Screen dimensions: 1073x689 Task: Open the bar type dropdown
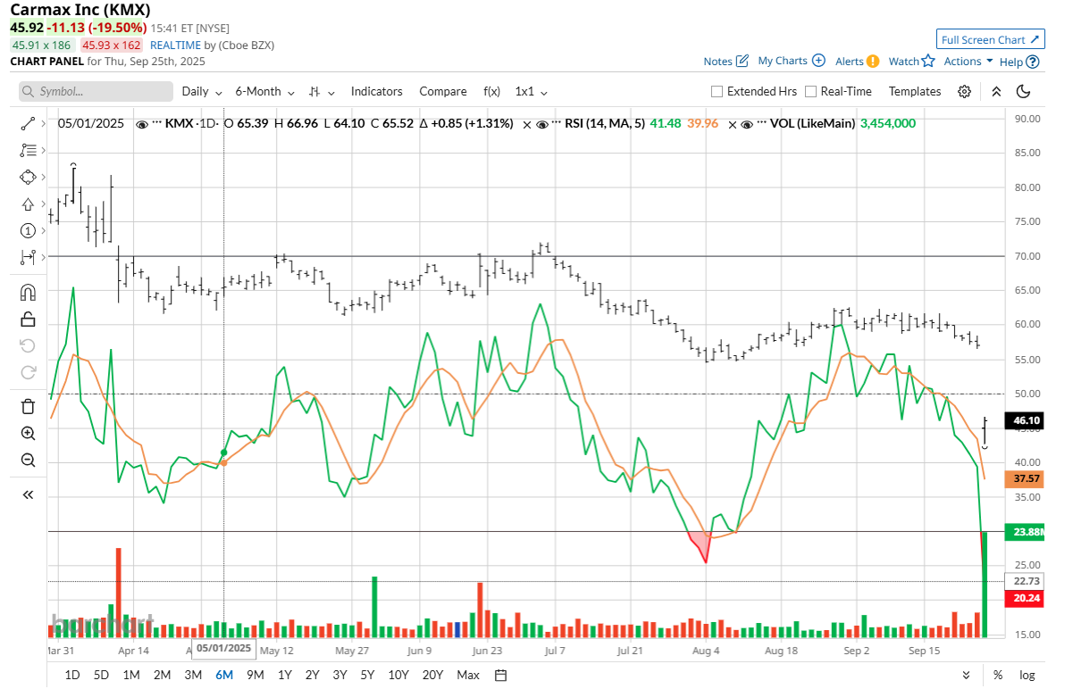coord(322,91)
